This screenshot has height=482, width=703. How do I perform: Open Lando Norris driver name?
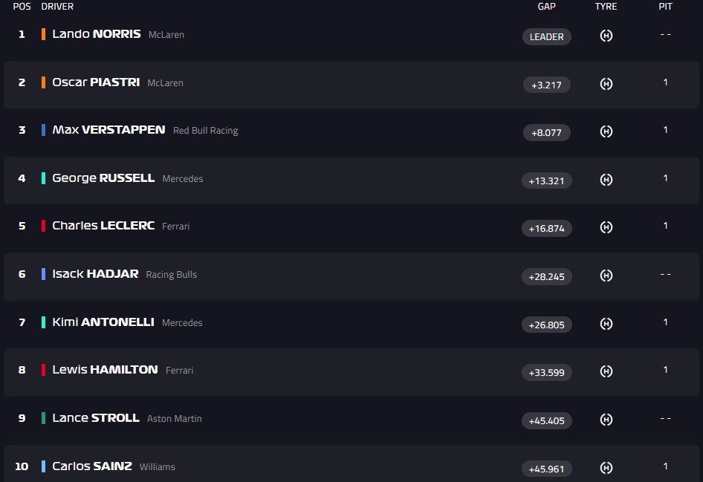96,34
